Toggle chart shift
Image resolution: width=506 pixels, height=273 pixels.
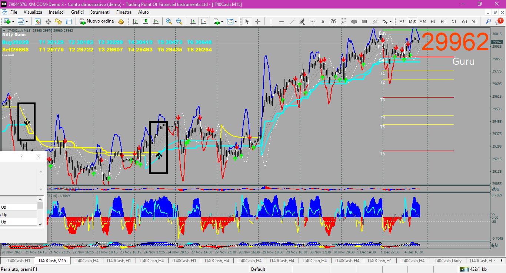[203, 21]
